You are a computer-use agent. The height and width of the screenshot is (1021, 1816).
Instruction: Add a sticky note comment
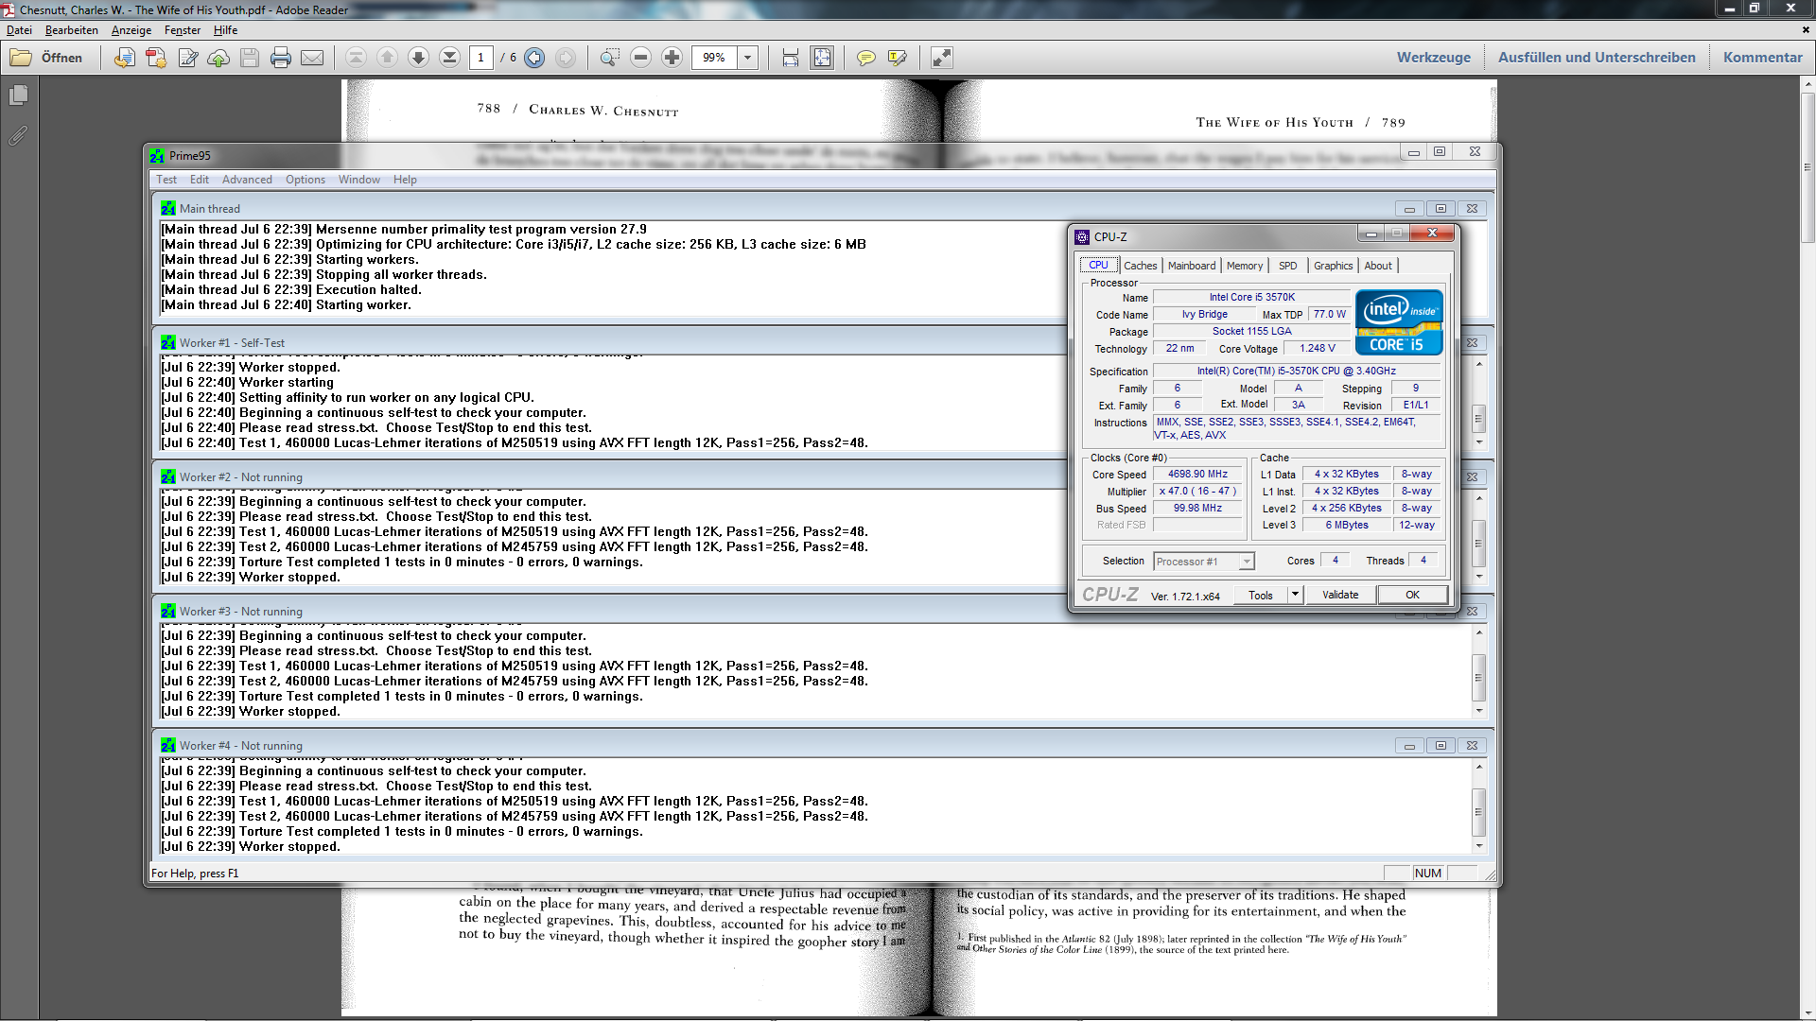[865, 58]
